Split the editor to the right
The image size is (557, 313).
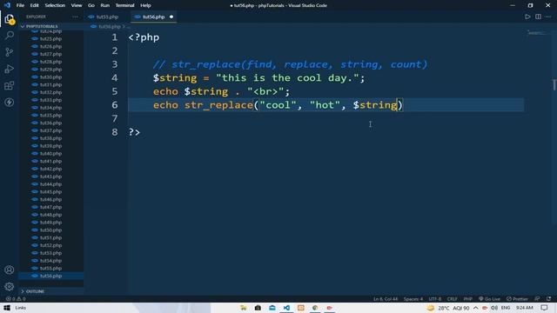click(x=538, y=17)
